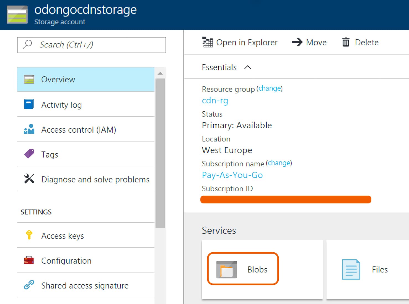
Task: Click inside the Search field
Action: [91, 45]
